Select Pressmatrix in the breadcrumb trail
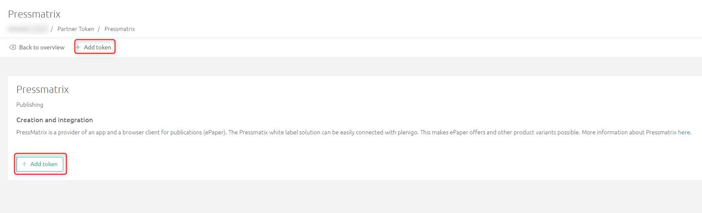 [x=120, y=29]
